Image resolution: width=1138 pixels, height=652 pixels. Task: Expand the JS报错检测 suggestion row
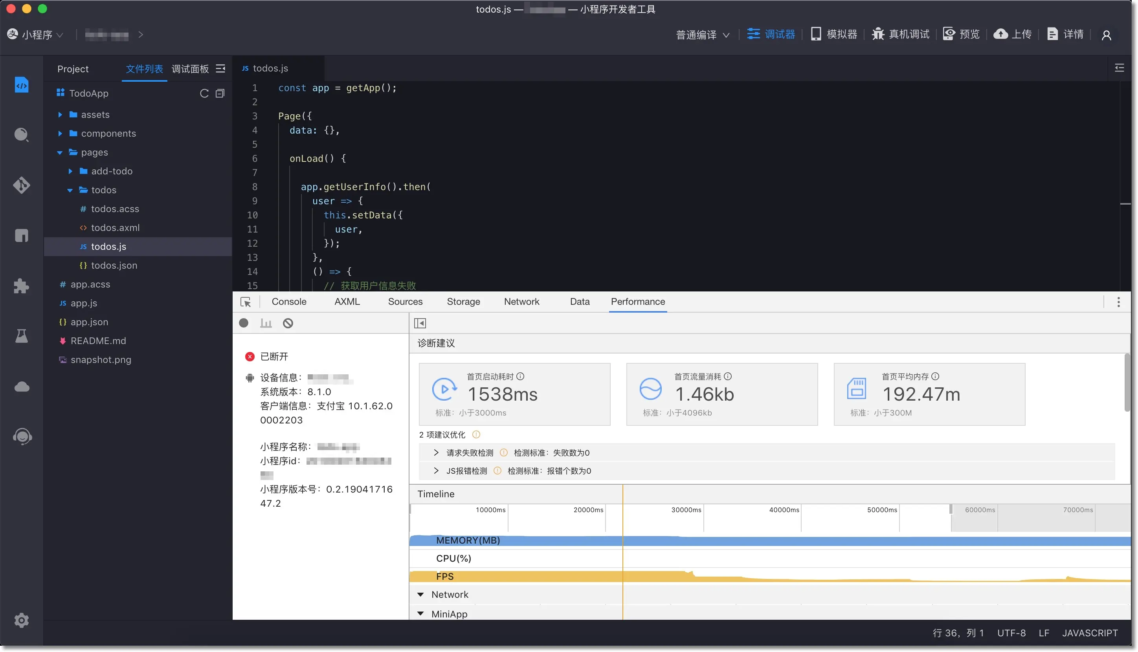pos(436,471)
